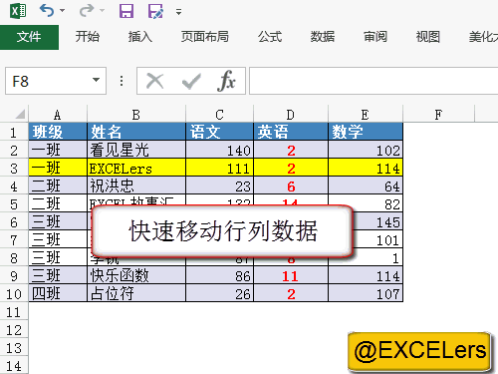498x374 pixels.
Task: Cancel entry with the X icon
Action: 155,81
